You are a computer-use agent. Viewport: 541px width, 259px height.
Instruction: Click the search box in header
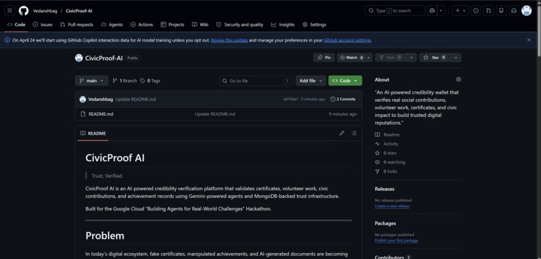(x=395, y=11)
